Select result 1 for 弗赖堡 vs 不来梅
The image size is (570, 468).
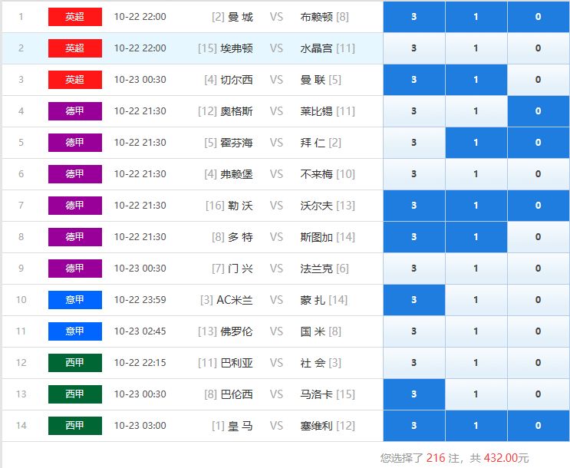[476, 174]
